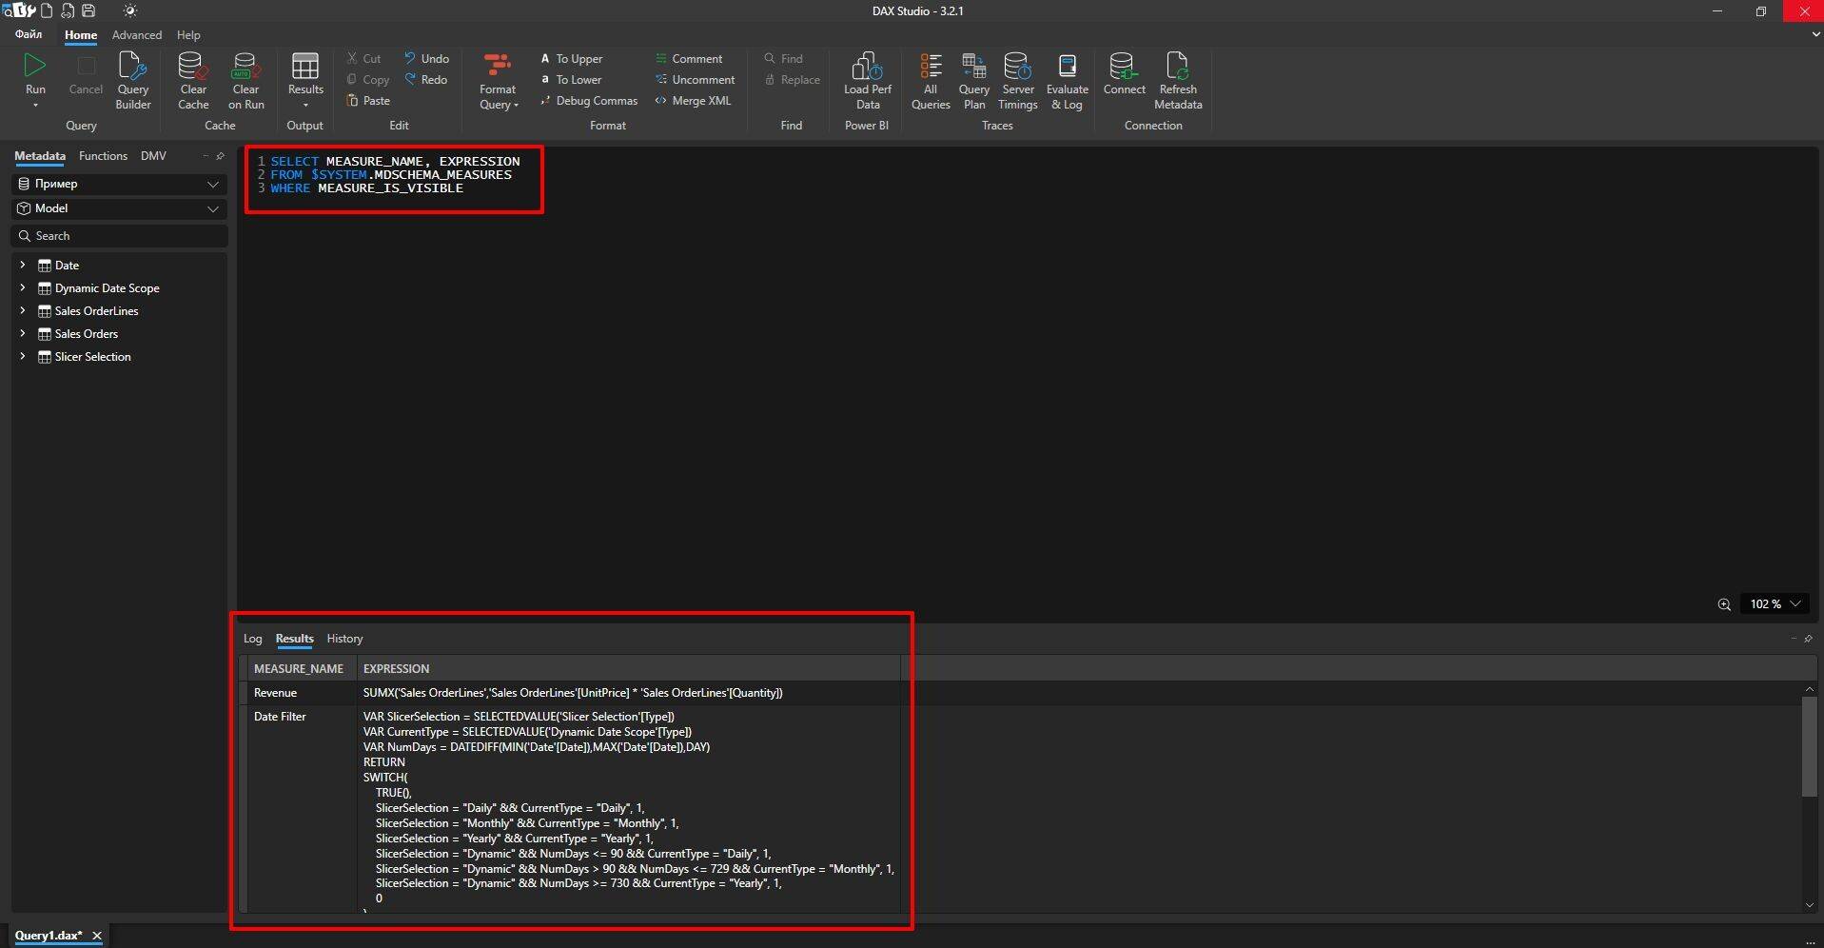The width and height of the screenshot is (1824, 948).
Task: Click Merge XML in the ribbon
Action: [x=693, y=101]
